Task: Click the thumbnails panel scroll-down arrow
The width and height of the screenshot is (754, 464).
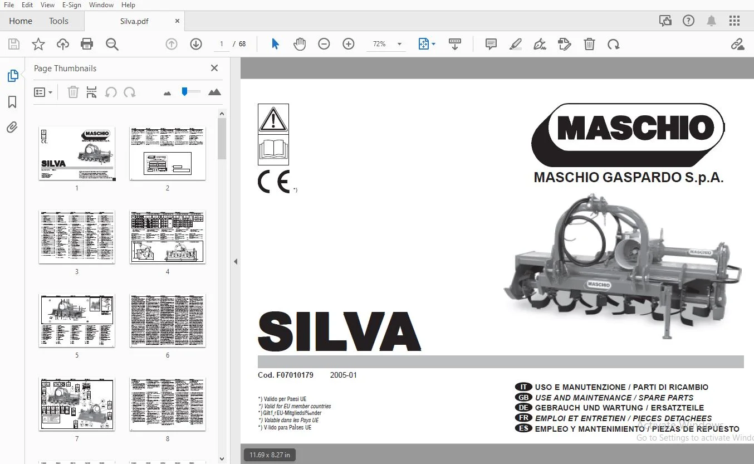Action: coord(222,458)
